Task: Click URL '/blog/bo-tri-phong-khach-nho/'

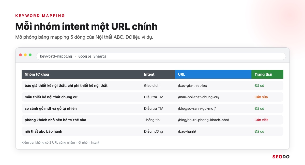Action: coord(203,120)
